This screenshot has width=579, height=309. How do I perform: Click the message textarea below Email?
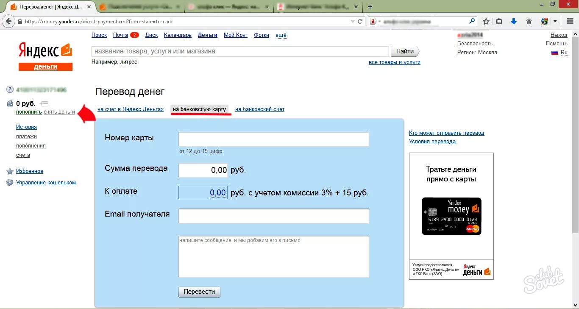coord(274,256)
